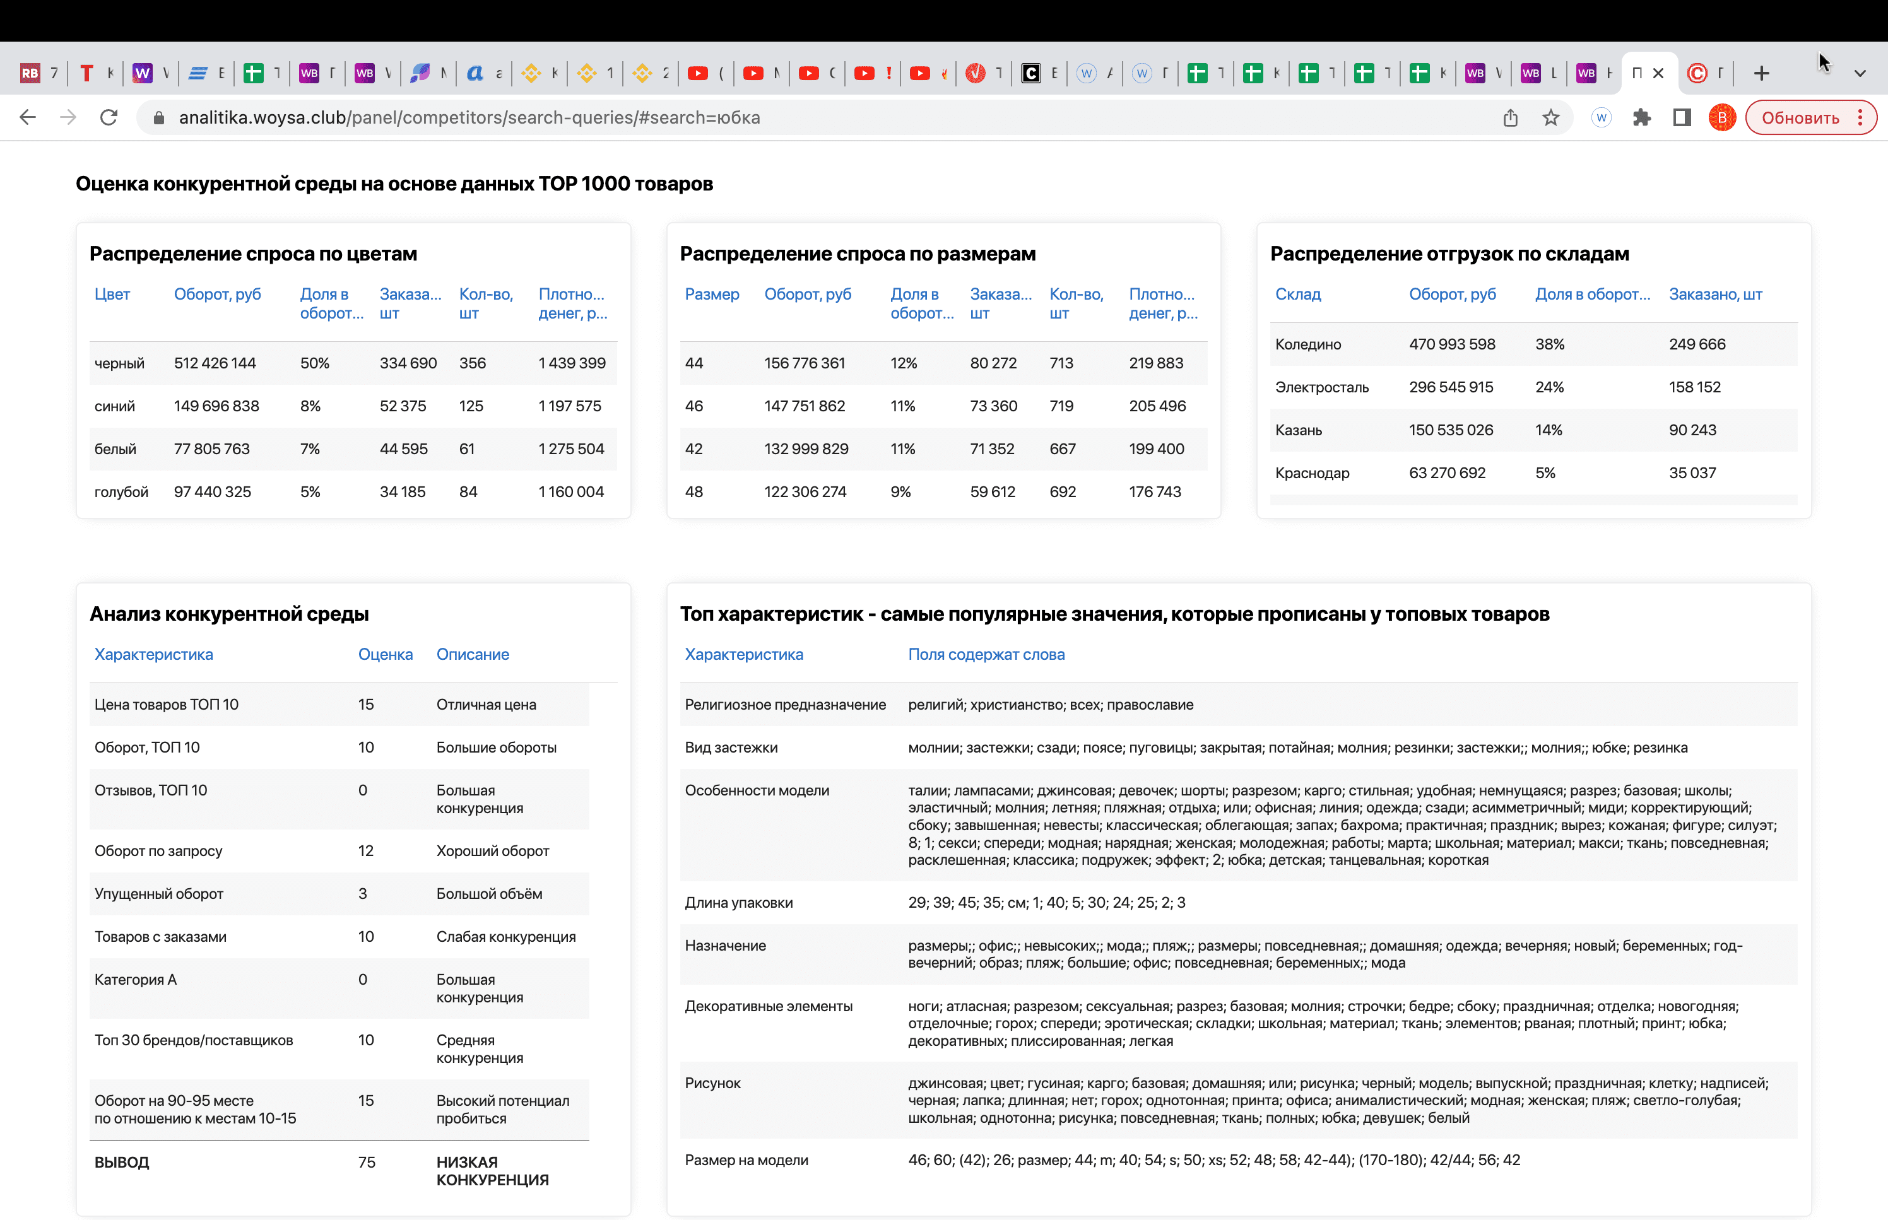Open the Woysa extension icon
The height and width of the screenshot is (1220, 1888).
click(x=1601, y=117)
